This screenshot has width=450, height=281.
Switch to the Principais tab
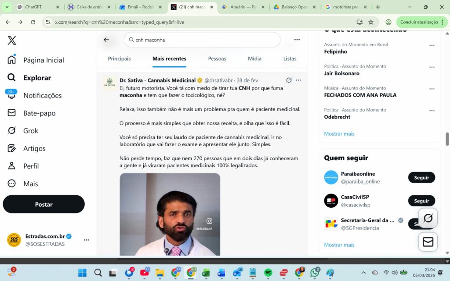[x=119, y=58]
